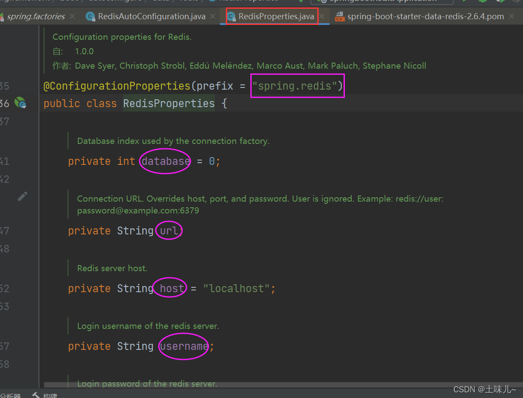Click the authors line starting with Dave Syer
Image resolution: width=523 pixels, height=398 pixels.
click(250, 66)
